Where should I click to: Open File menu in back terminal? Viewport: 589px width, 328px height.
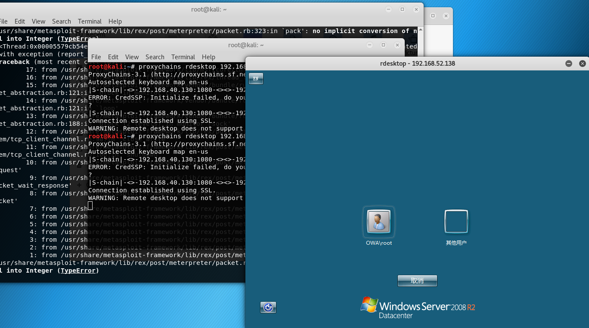(3, 21)
